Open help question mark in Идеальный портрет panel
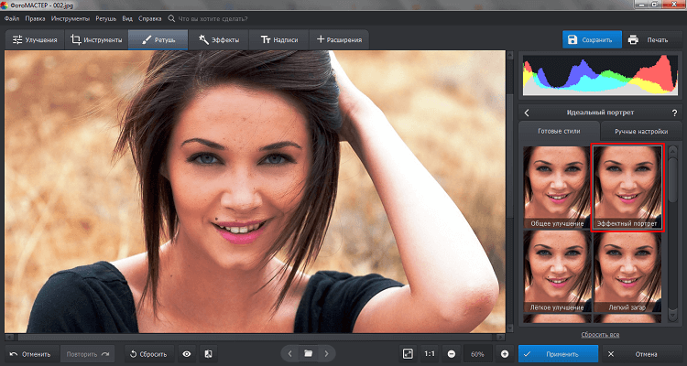 click(673, 113)
